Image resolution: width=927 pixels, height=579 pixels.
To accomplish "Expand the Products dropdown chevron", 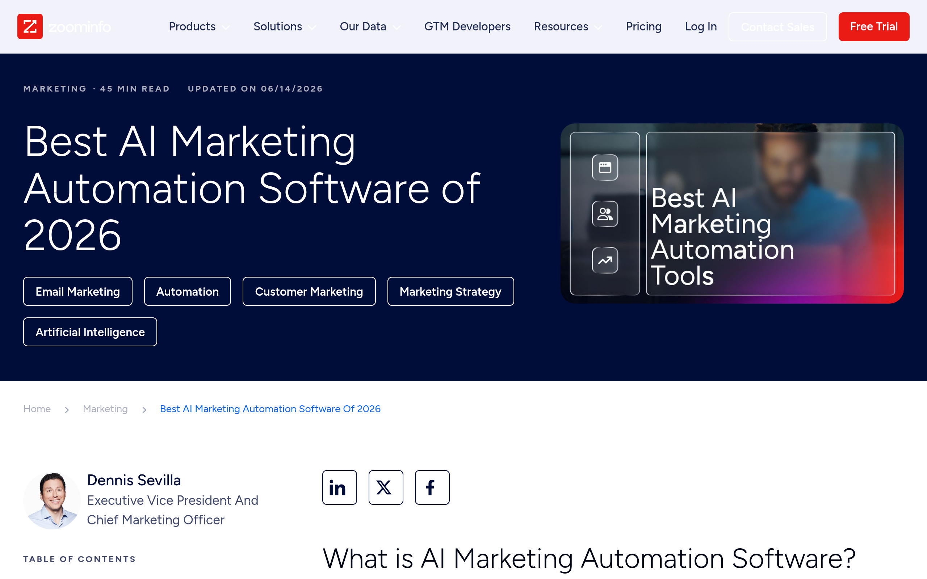I will (x=226, y=27).
